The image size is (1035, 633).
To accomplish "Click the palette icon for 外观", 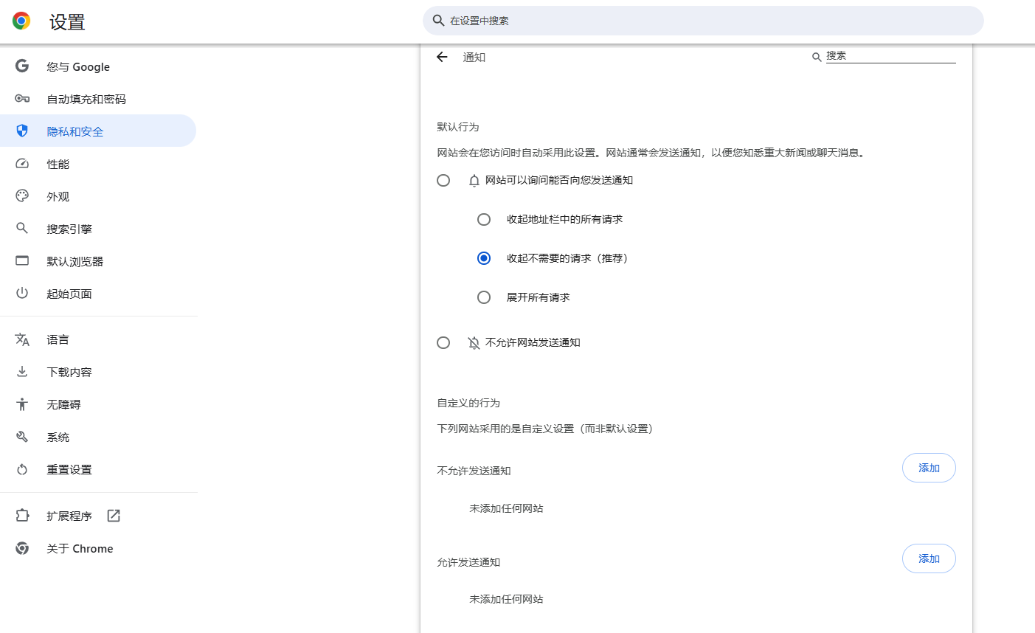I will [22, 196].
